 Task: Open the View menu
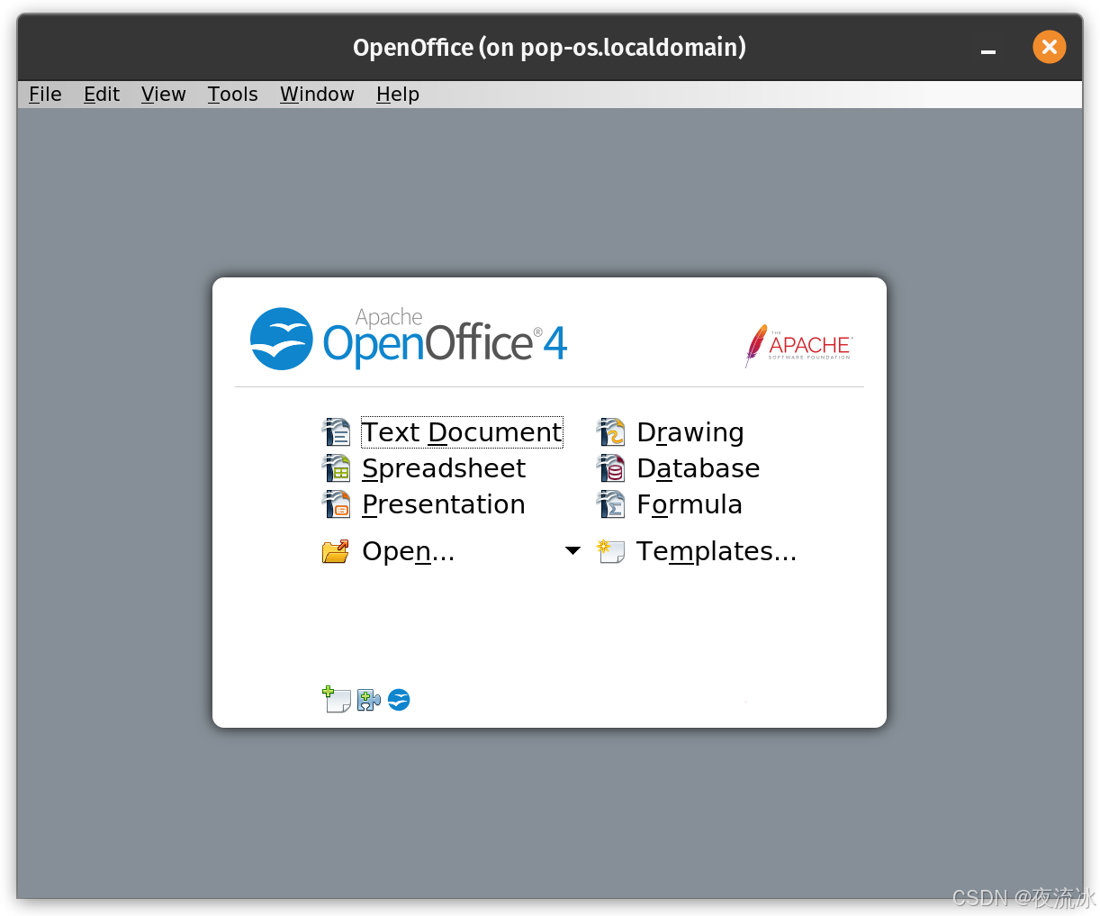[x=163, y=95]
